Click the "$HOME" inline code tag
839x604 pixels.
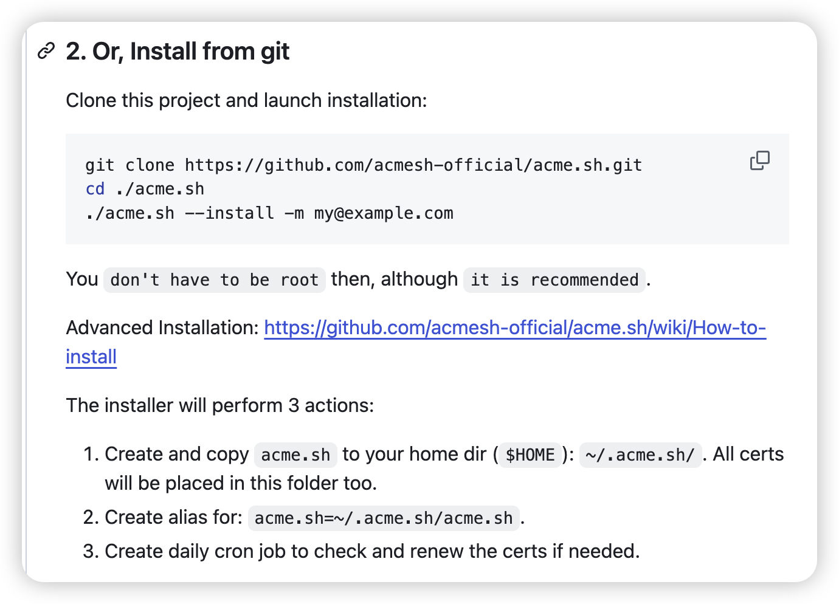(530, 455)
